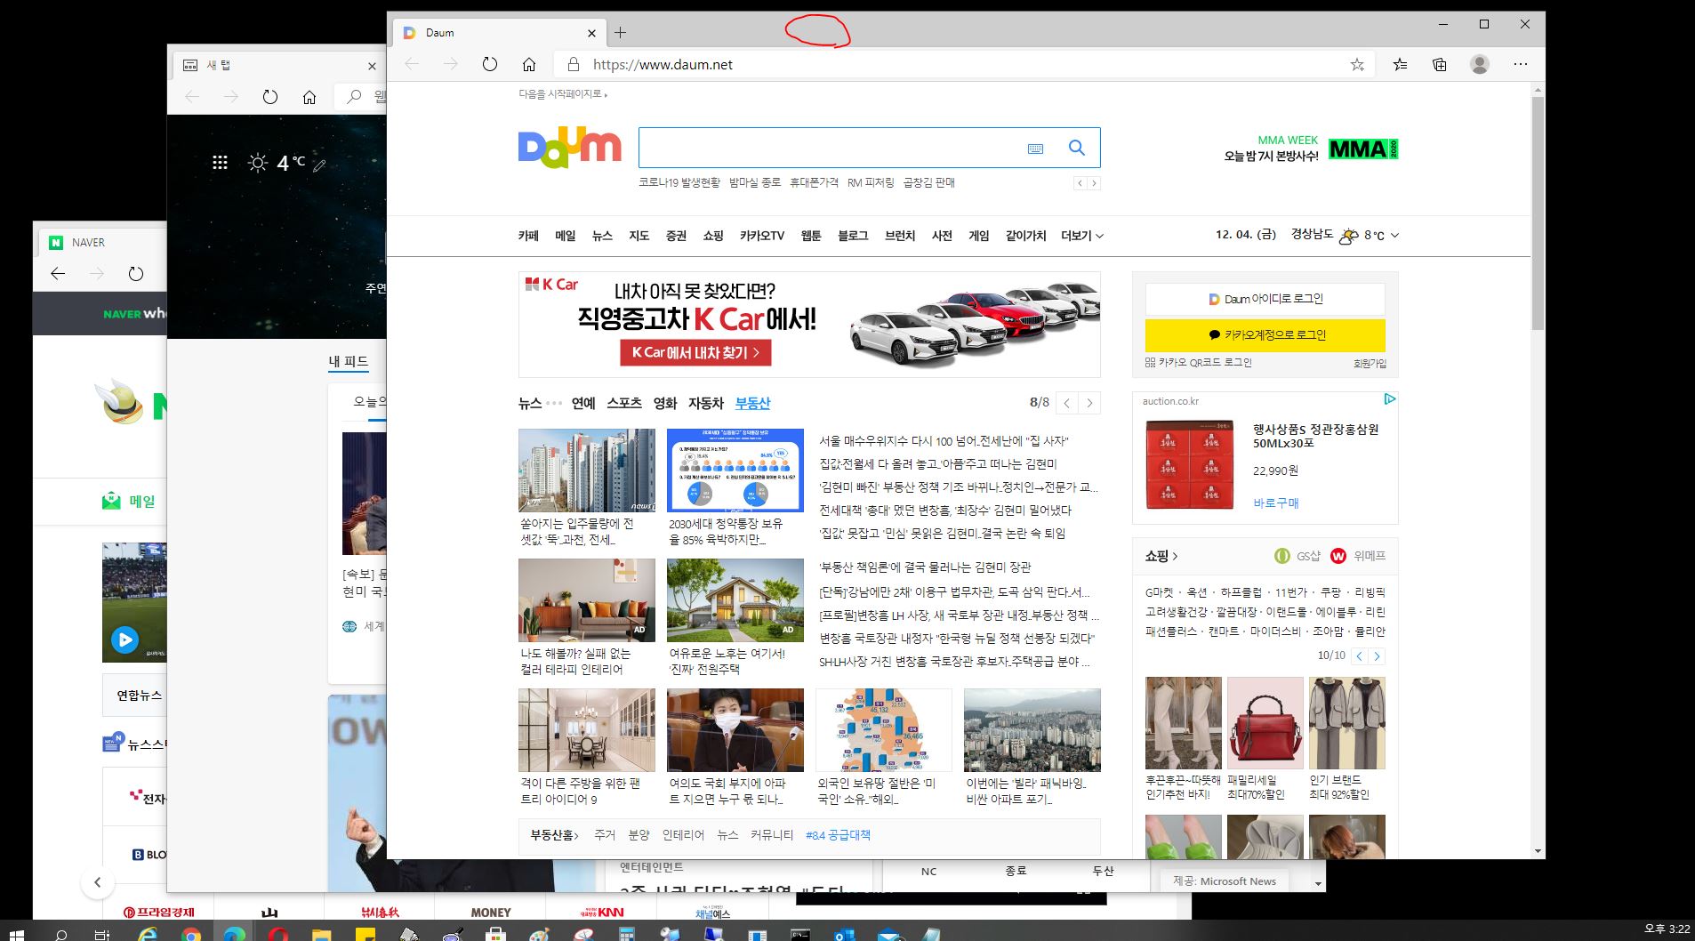Select the 연예 news tab
This screenshot has width=1695, height=941.
(583, 403)
